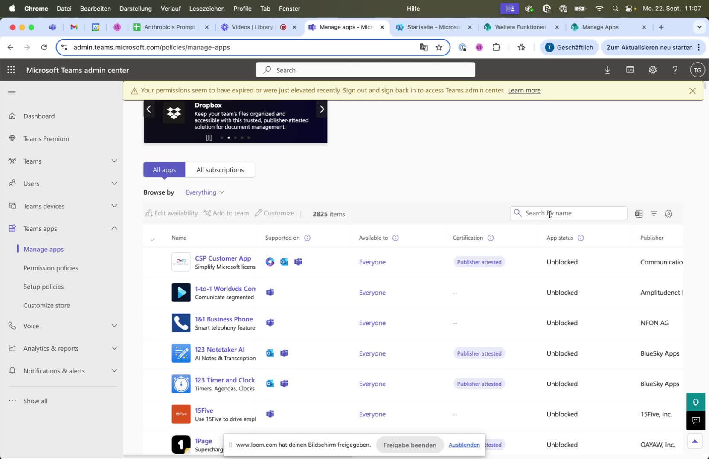The height and width of the screenshot is (459, 709).
Task: Open column settings gear icon
Action: click(668, 214)
